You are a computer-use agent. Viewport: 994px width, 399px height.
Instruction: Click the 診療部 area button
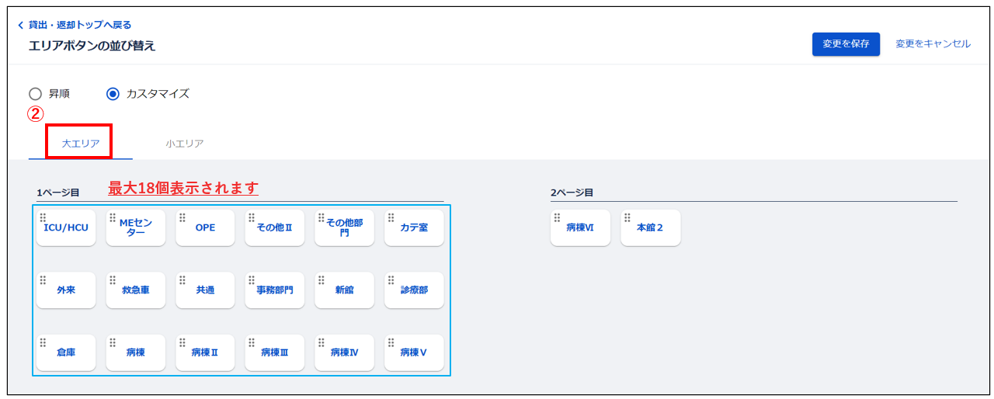414,290
